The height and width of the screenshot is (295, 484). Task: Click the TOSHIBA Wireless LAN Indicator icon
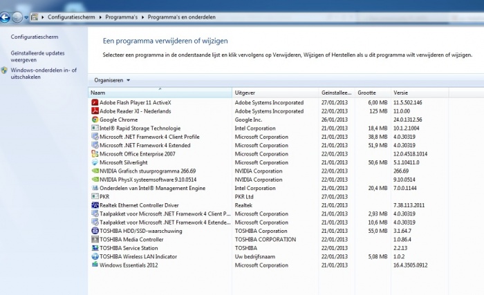pyautogui.click(x=95, y=256)
